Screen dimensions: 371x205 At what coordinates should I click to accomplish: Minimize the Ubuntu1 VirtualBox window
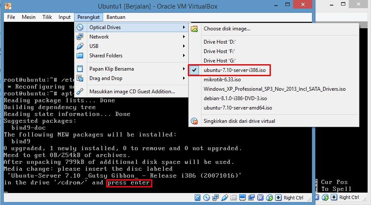pos(276,5)
